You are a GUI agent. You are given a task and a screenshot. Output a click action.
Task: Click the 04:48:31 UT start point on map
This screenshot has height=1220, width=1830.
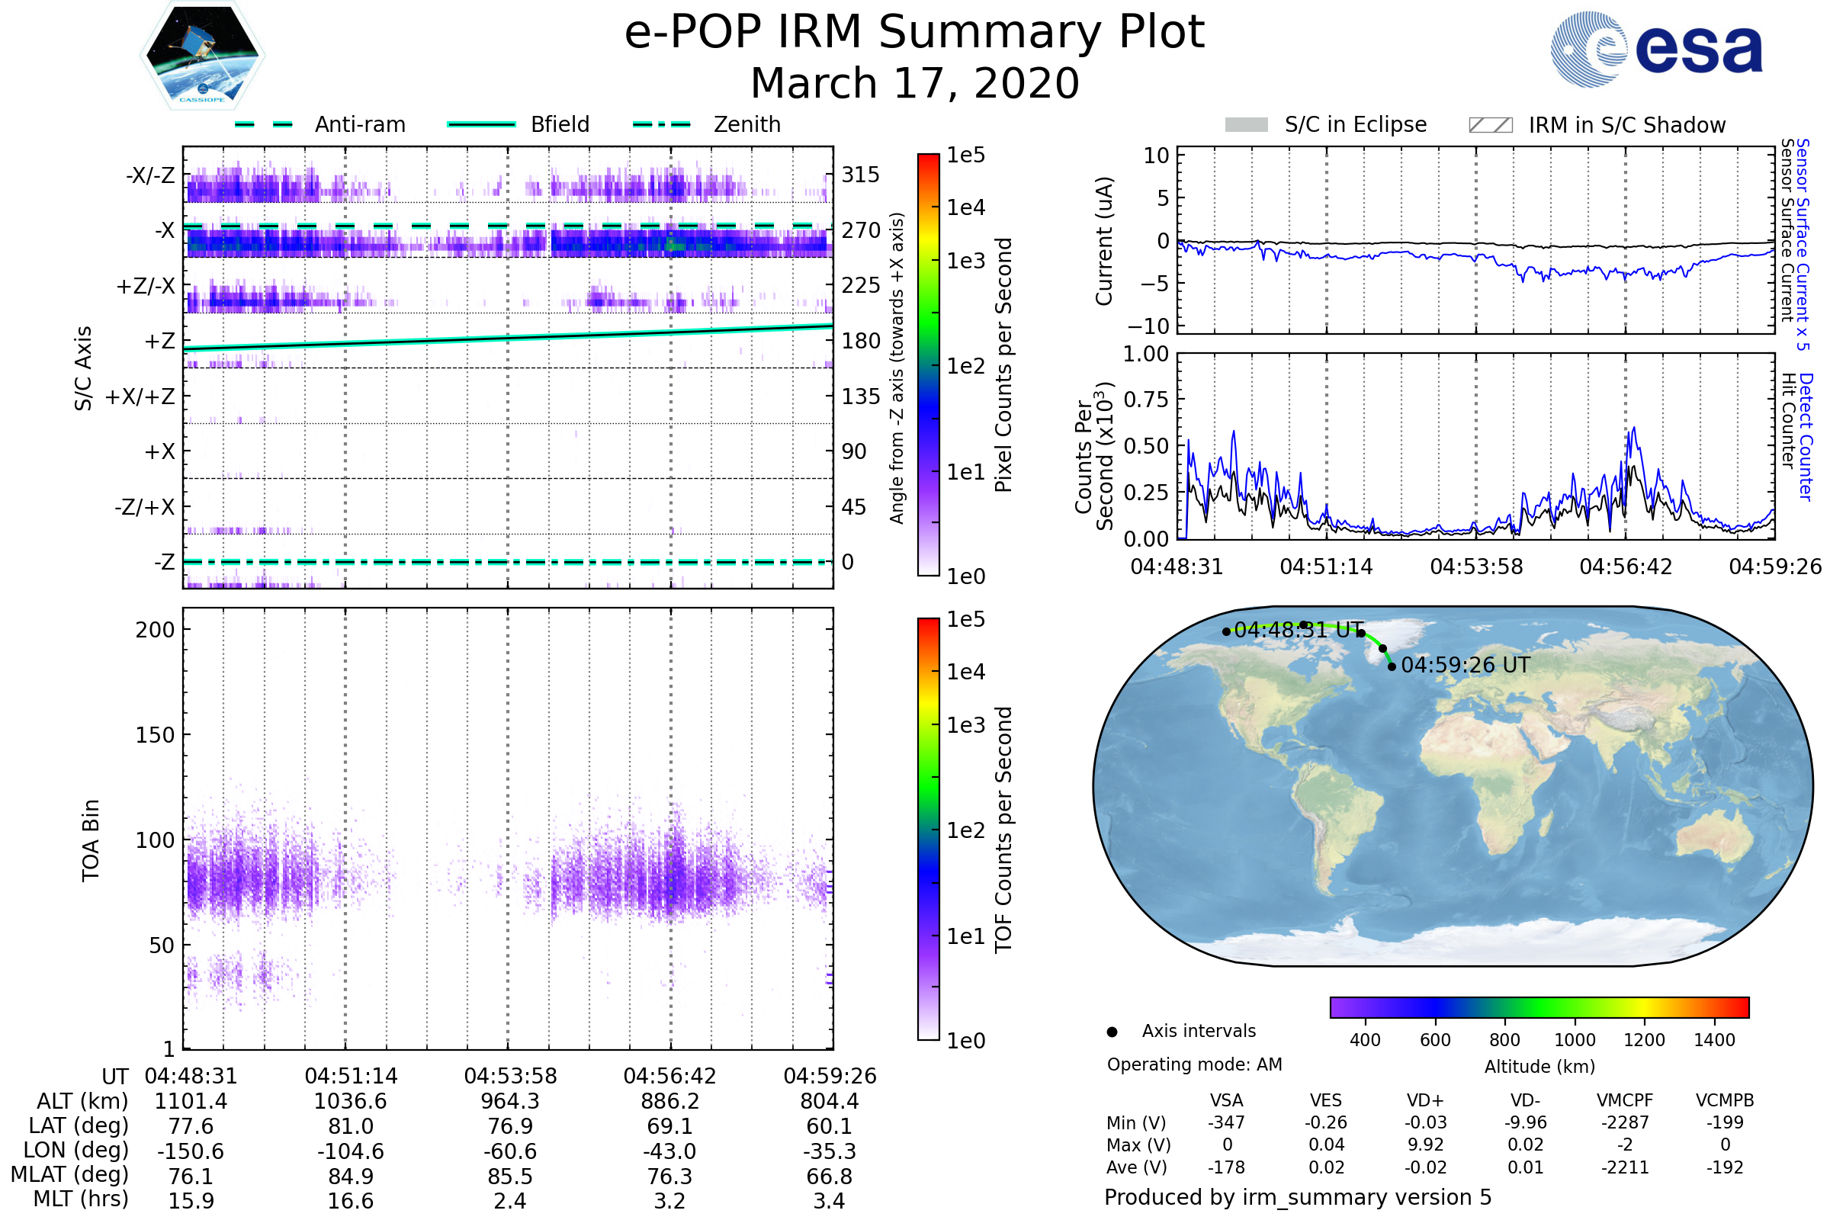point(1226,632)
